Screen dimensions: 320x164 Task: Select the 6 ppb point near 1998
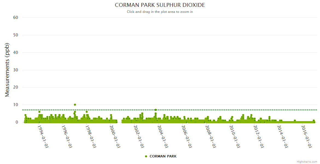87,112
